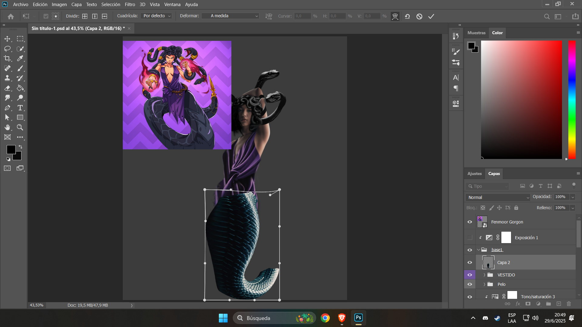Show the Exposición 1 adjustment layer

coord(470,238)
